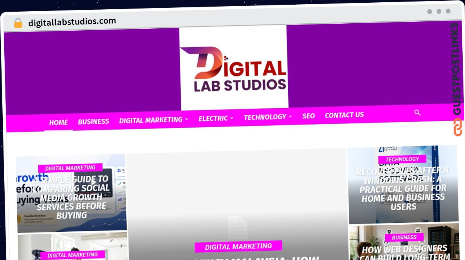Click the Technology tag on recovery article
465x260 pixels.
click(x=402, y=159)
